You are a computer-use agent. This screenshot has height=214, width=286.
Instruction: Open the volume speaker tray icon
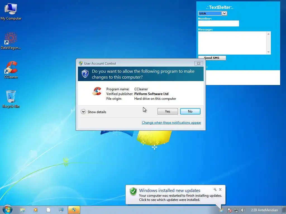(x=243, y=210)
